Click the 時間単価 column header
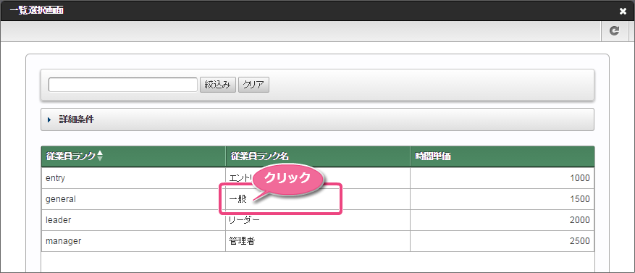 point(502,156)
